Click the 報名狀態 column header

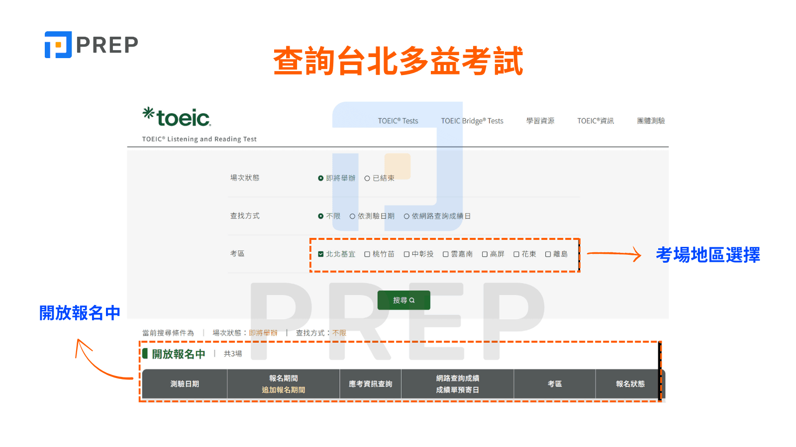pyautogui.click(x=630, y=384)
